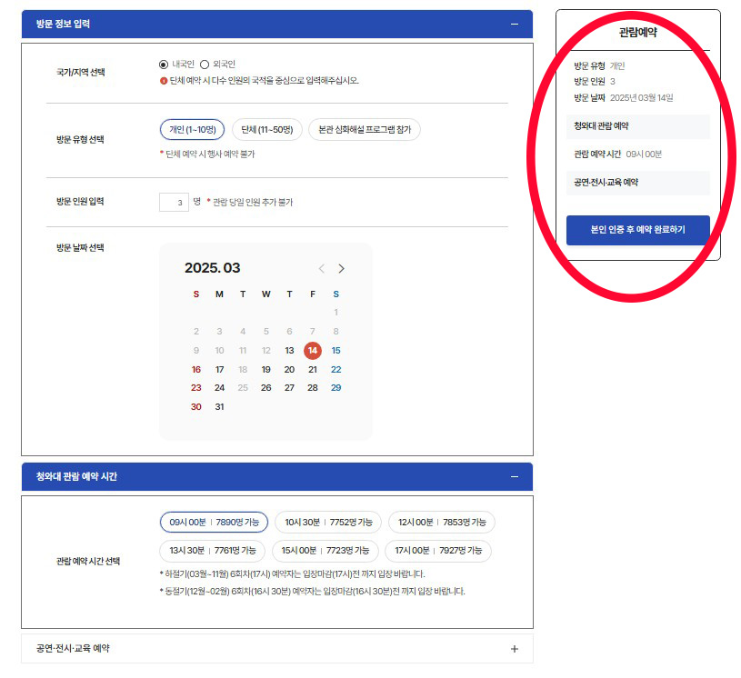Select March 22 on the calendar
Image resolution: width=741 pixels, height=678 pixels.
click(336, 370)
